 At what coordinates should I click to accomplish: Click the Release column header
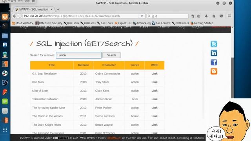(x=84, y=65)
